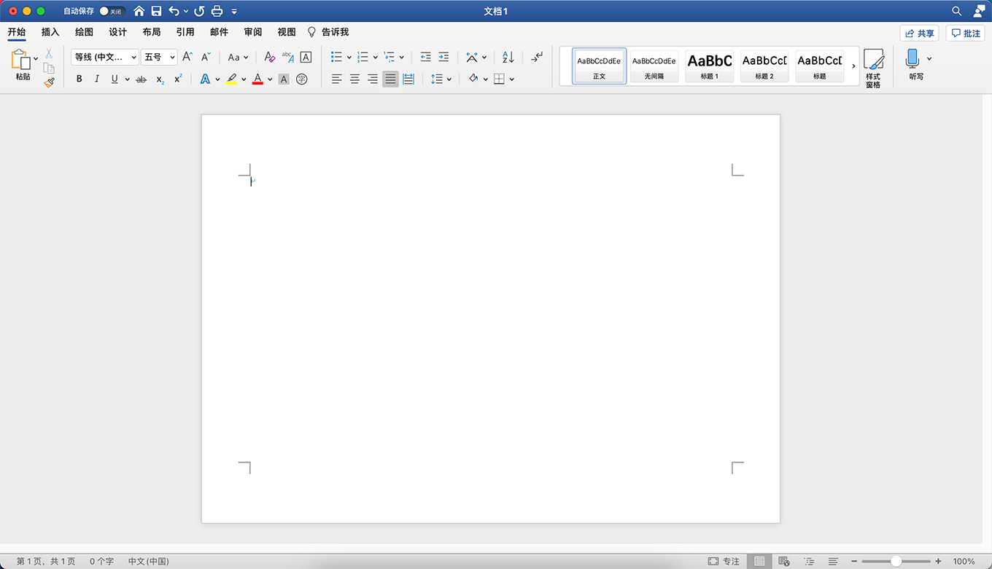Open the 审阅 ribbon tab
The image size is (992, 569).
pos(252,32)
